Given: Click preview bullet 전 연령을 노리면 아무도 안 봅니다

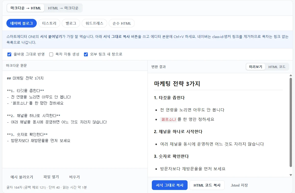Looking at the screenshot, I should (x=192, y=110).
